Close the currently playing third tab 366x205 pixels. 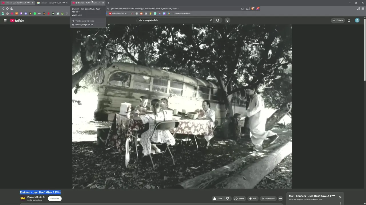click(103, 3)
